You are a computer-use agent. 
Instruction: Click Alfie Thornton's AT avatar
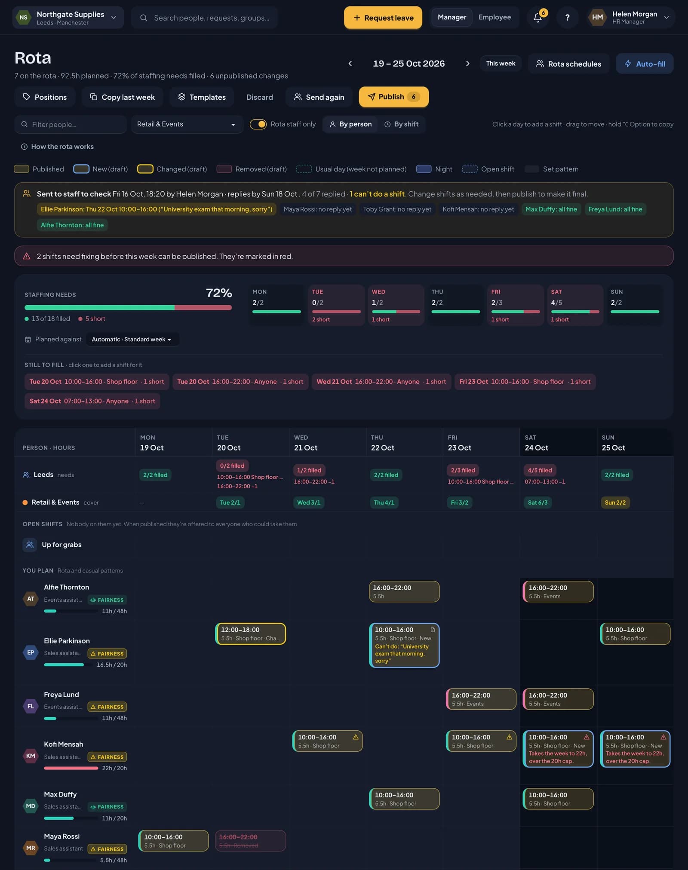click(31, 599)
